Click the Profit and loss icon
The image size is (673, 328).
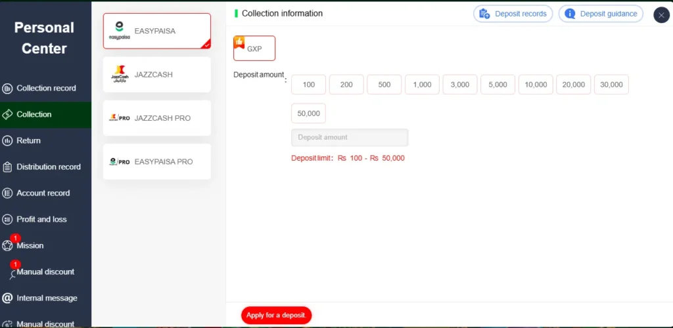7,220
